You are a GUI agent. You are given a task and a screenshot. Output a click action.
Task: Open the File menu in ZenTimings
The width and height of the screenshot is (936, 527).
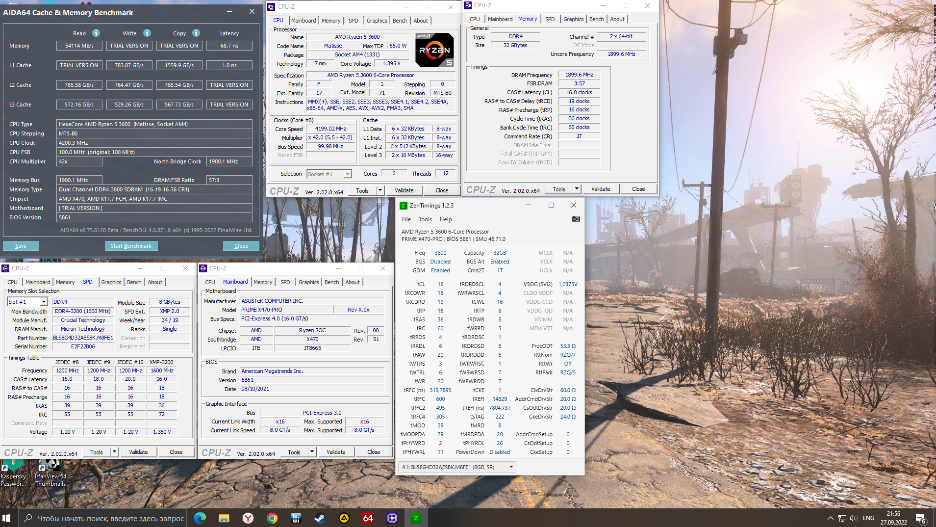coord(406,219)
